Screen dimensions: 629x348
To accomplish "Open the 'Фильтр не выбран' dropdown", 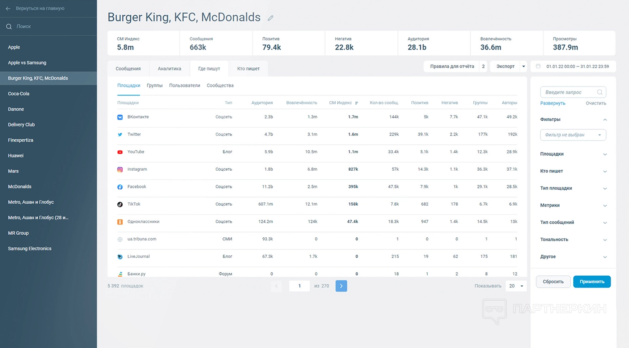I will (573, 135).
